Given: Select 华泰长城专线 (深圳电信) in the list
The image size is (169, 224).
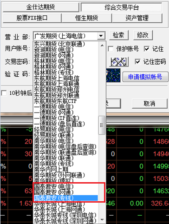Looking at the screenshot, I should pos(66,215).
